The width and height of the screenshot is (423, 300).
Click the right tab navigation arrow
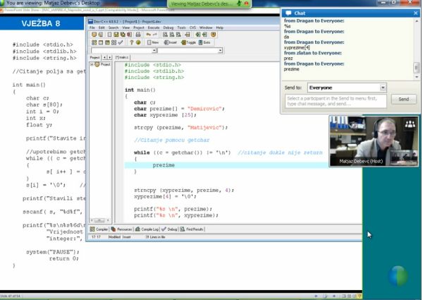109,57
